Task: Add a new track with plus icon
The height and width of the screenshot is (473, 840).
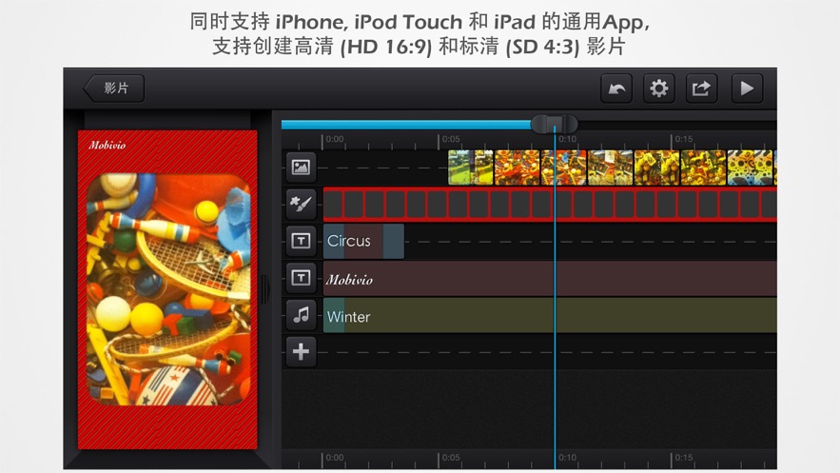Action: tap(301, 351)
